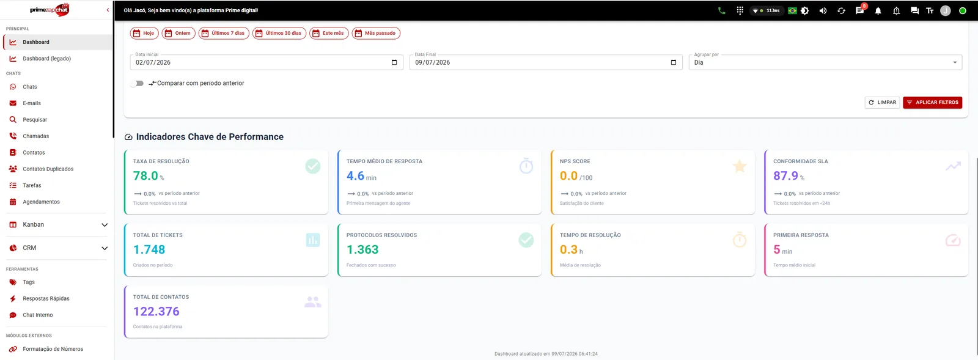Screen dimensions: 978x360
Task: Click the CRM pie chart icon
Action: tap(13, 248)
